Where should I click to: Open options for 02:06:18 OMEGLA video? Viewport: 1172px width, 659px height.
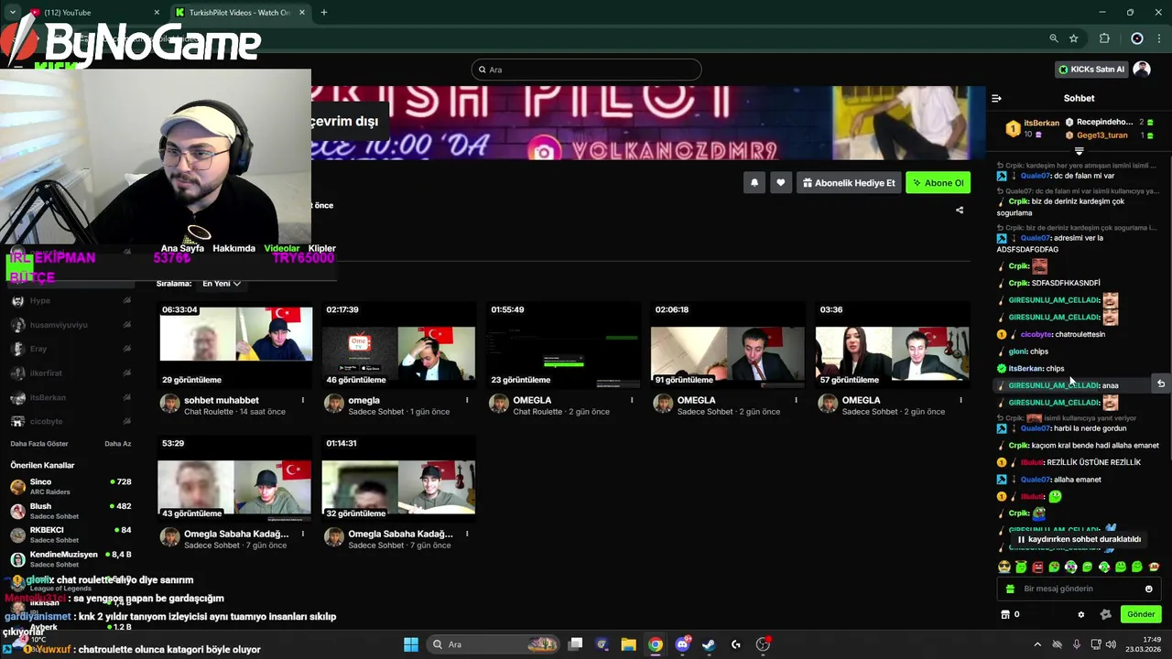point(796,400)
